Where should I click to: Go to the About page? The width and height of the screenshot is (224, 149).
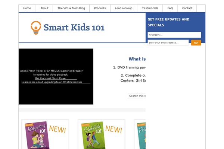(x=44, y=8)
